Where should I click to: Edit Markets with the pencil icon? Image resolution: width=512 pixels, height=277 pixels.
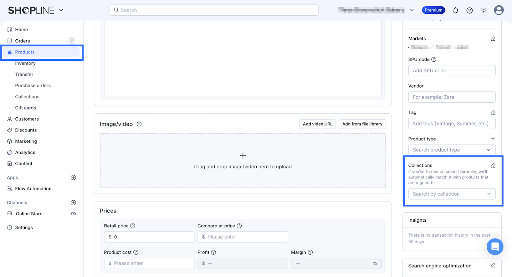pyautogui.click(x=493, y=39)
